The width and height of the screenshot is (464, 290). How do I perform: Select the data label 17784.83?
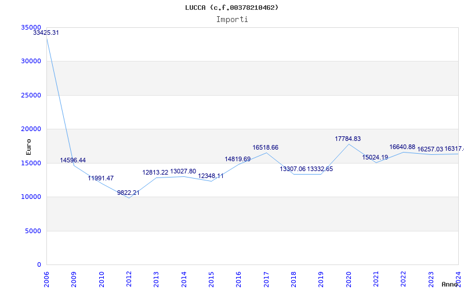point(347,139)
